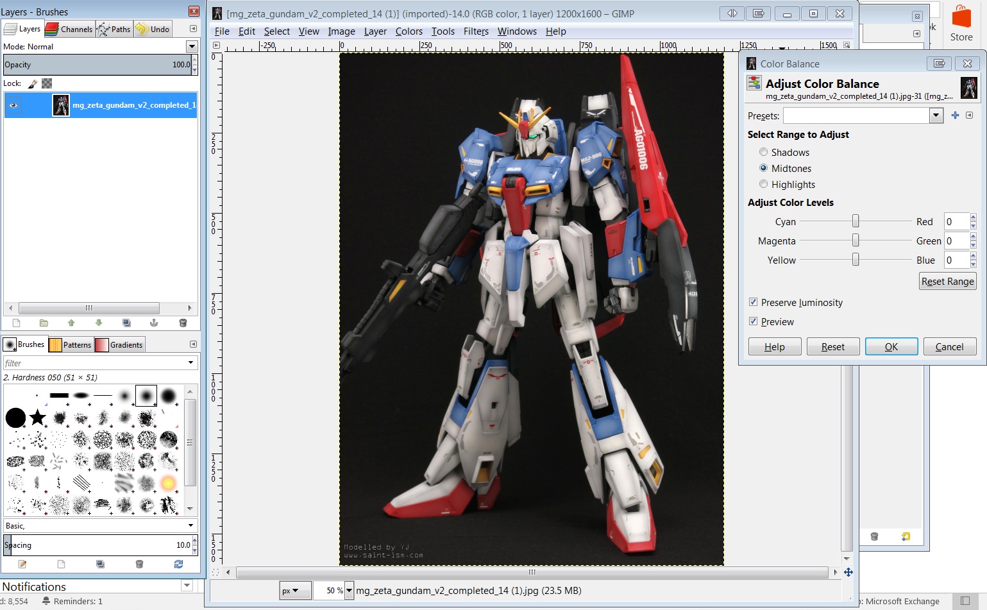This screenshot has height=610, width=987.
Task: Switch to the Patterns tab
Action: click(71, 344)
